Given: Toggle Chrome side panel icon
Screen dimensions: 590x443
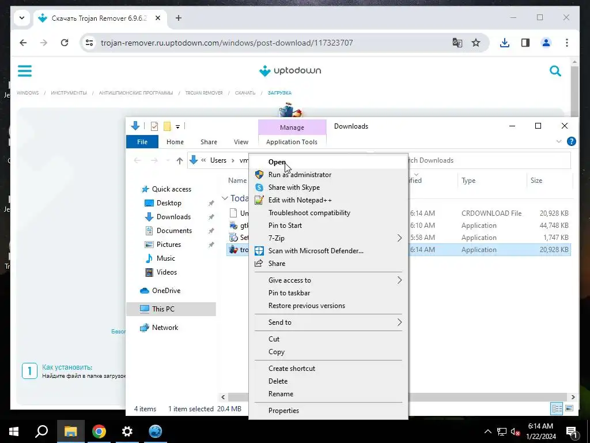Looking at the screenshot, I should (x=525, y=43).
